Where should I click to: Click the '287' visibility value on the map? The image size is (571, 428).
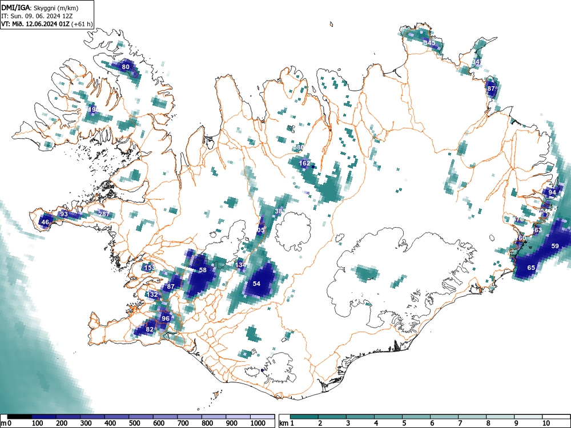[104, 214]
